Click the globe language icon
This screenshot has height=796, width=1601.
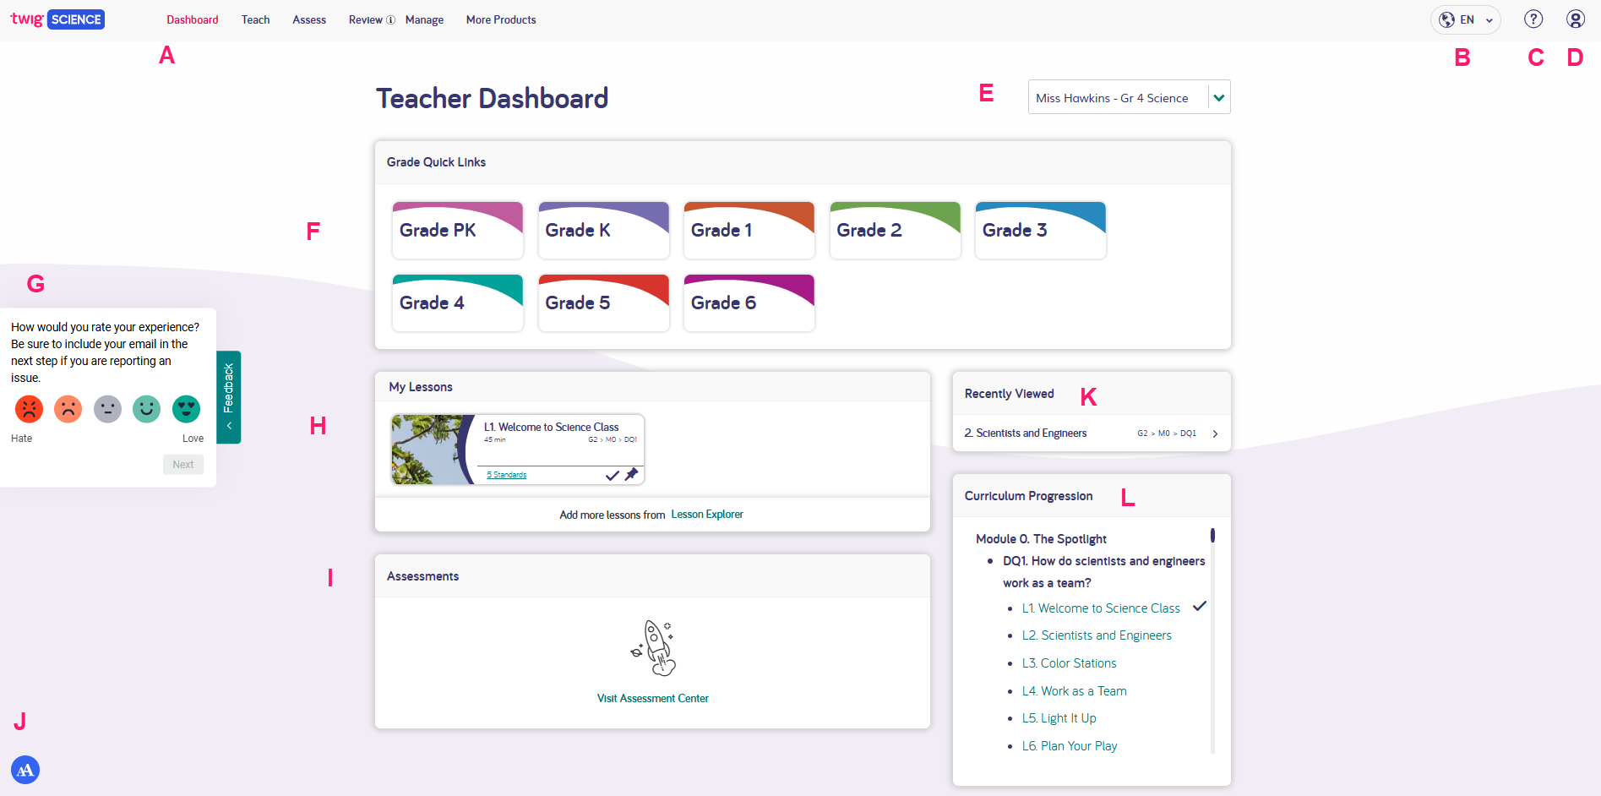coord(1447,19)
